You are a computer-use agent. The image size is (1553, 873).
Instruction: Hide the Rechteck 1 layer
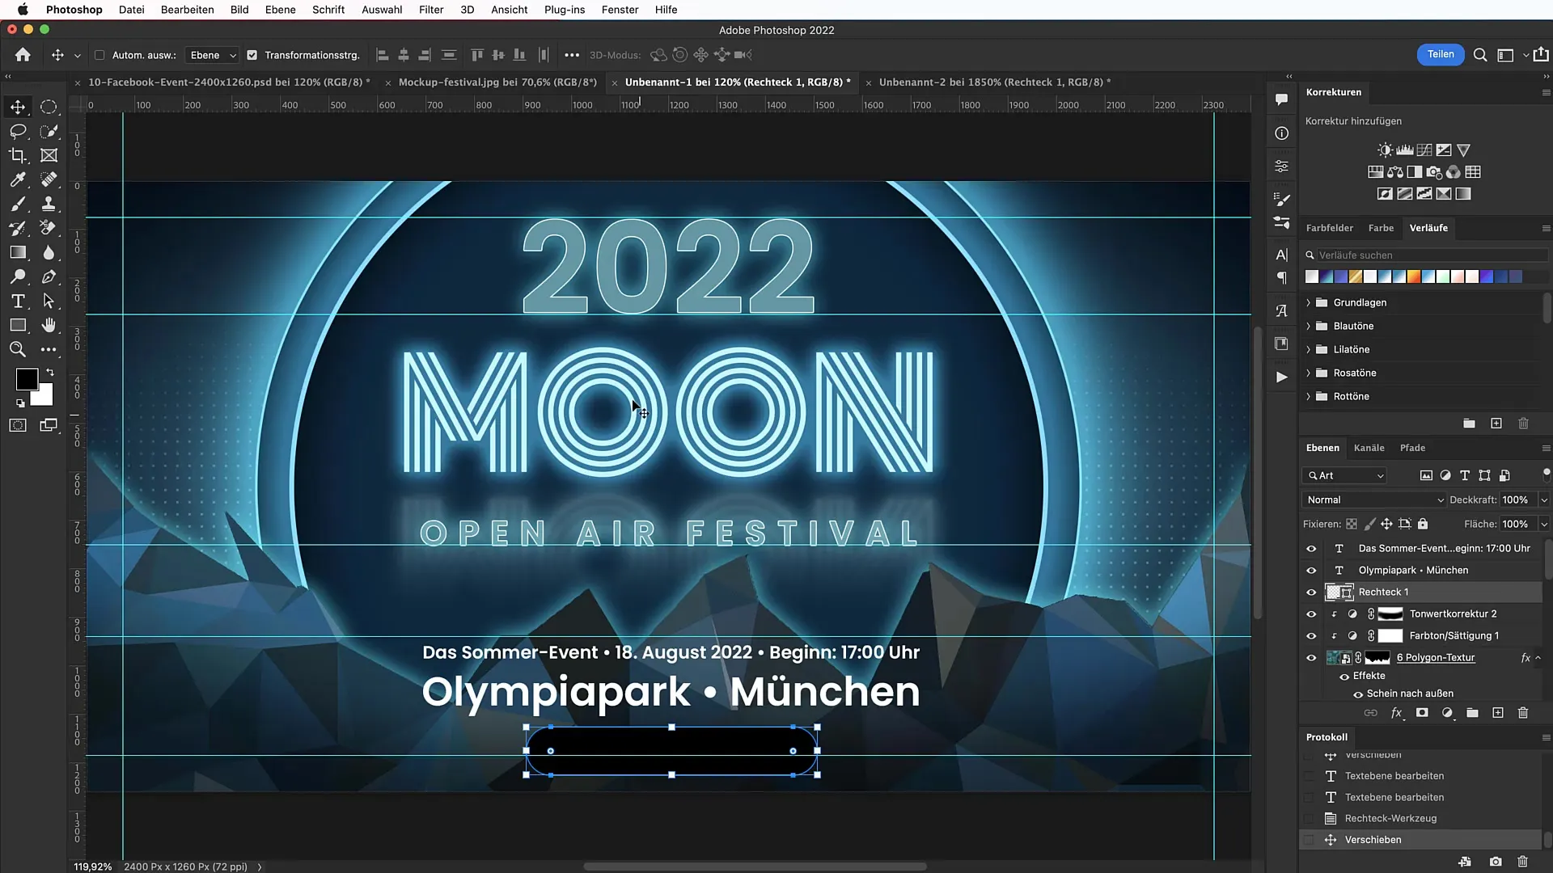pos(1311,593)
